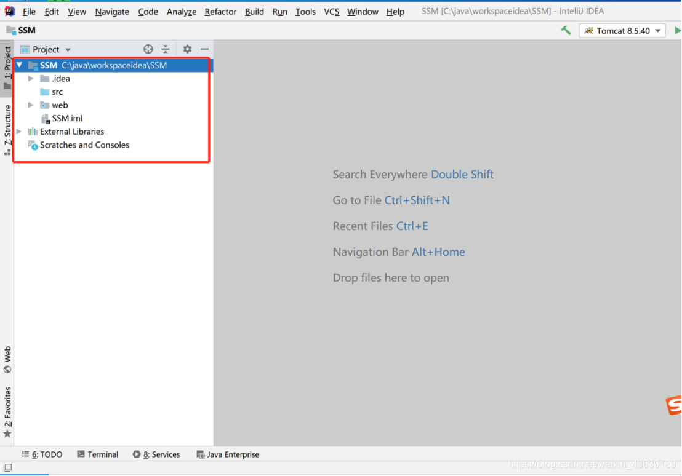Open the Refactor menu
682x476 pixels.
[220, 12]
